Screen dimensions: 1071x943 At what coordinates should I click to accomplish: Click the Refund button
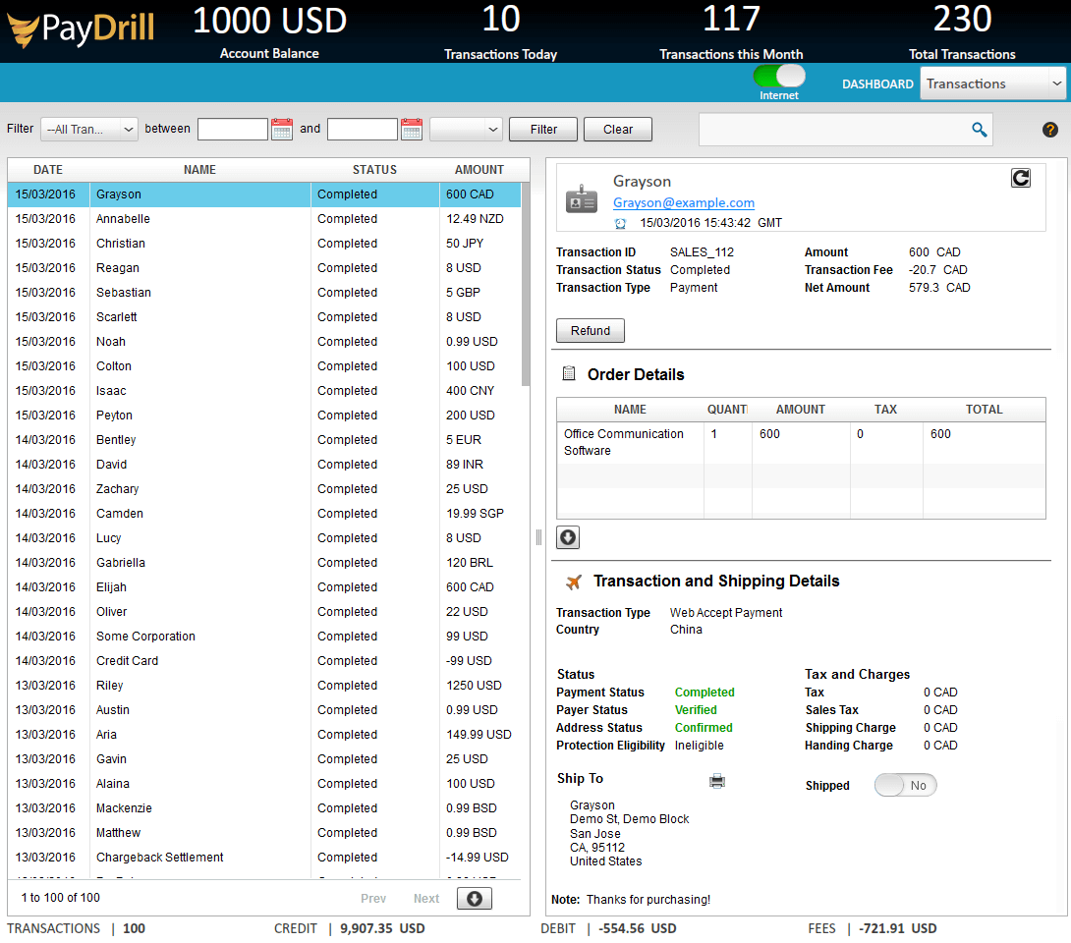[x=590, y=330]
